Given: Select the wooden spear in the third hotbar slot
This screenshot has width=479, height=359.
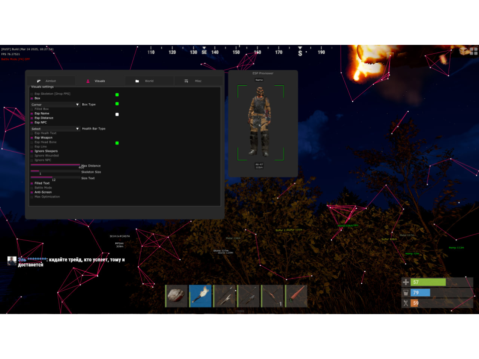Looking at the screenshot, I should pos(224,296).
